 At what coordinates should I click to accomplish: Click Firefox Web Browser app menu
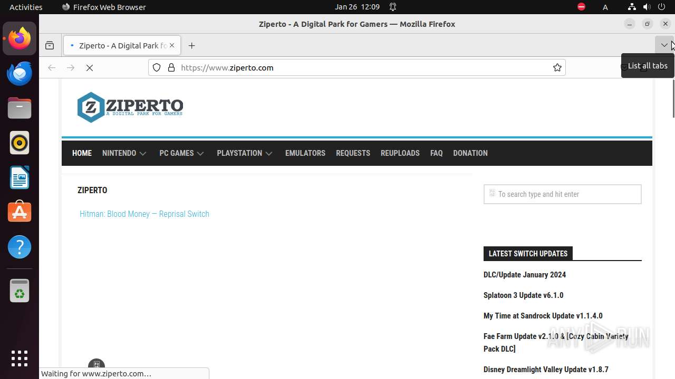[104, 7]
